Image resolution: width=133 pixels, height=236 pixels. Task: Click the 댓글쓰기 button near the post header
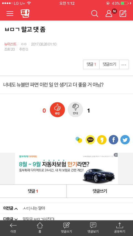point(109,64)
